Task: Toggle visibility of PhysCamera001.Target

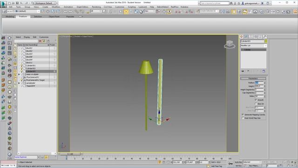Action: [21, 80]
